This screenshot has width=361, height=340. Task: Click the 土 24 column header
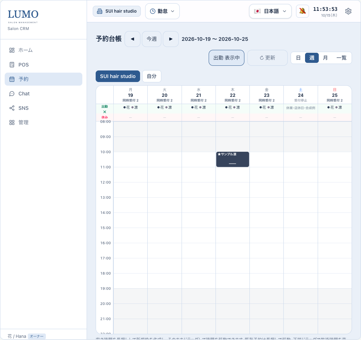301,95
